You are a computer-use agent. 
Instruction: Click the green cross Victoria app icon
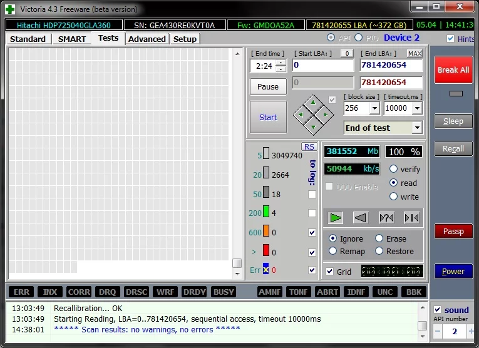click(10, 9)
